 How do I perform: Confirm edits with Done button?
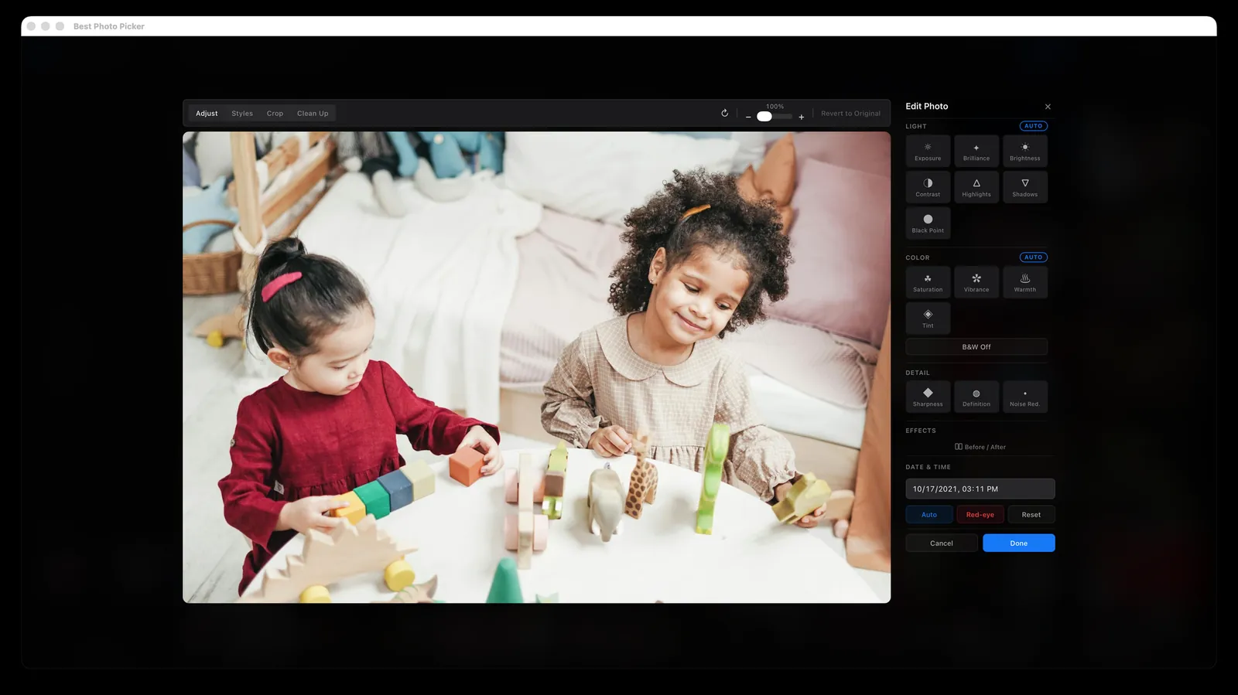1019,543
